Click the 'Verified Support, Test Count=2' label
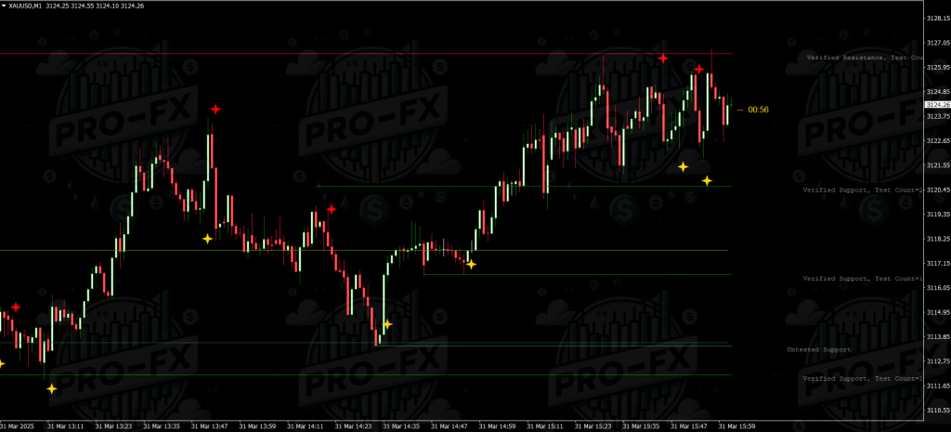The image size is (951, 432). pyautogui.click(x=863, y=190)
